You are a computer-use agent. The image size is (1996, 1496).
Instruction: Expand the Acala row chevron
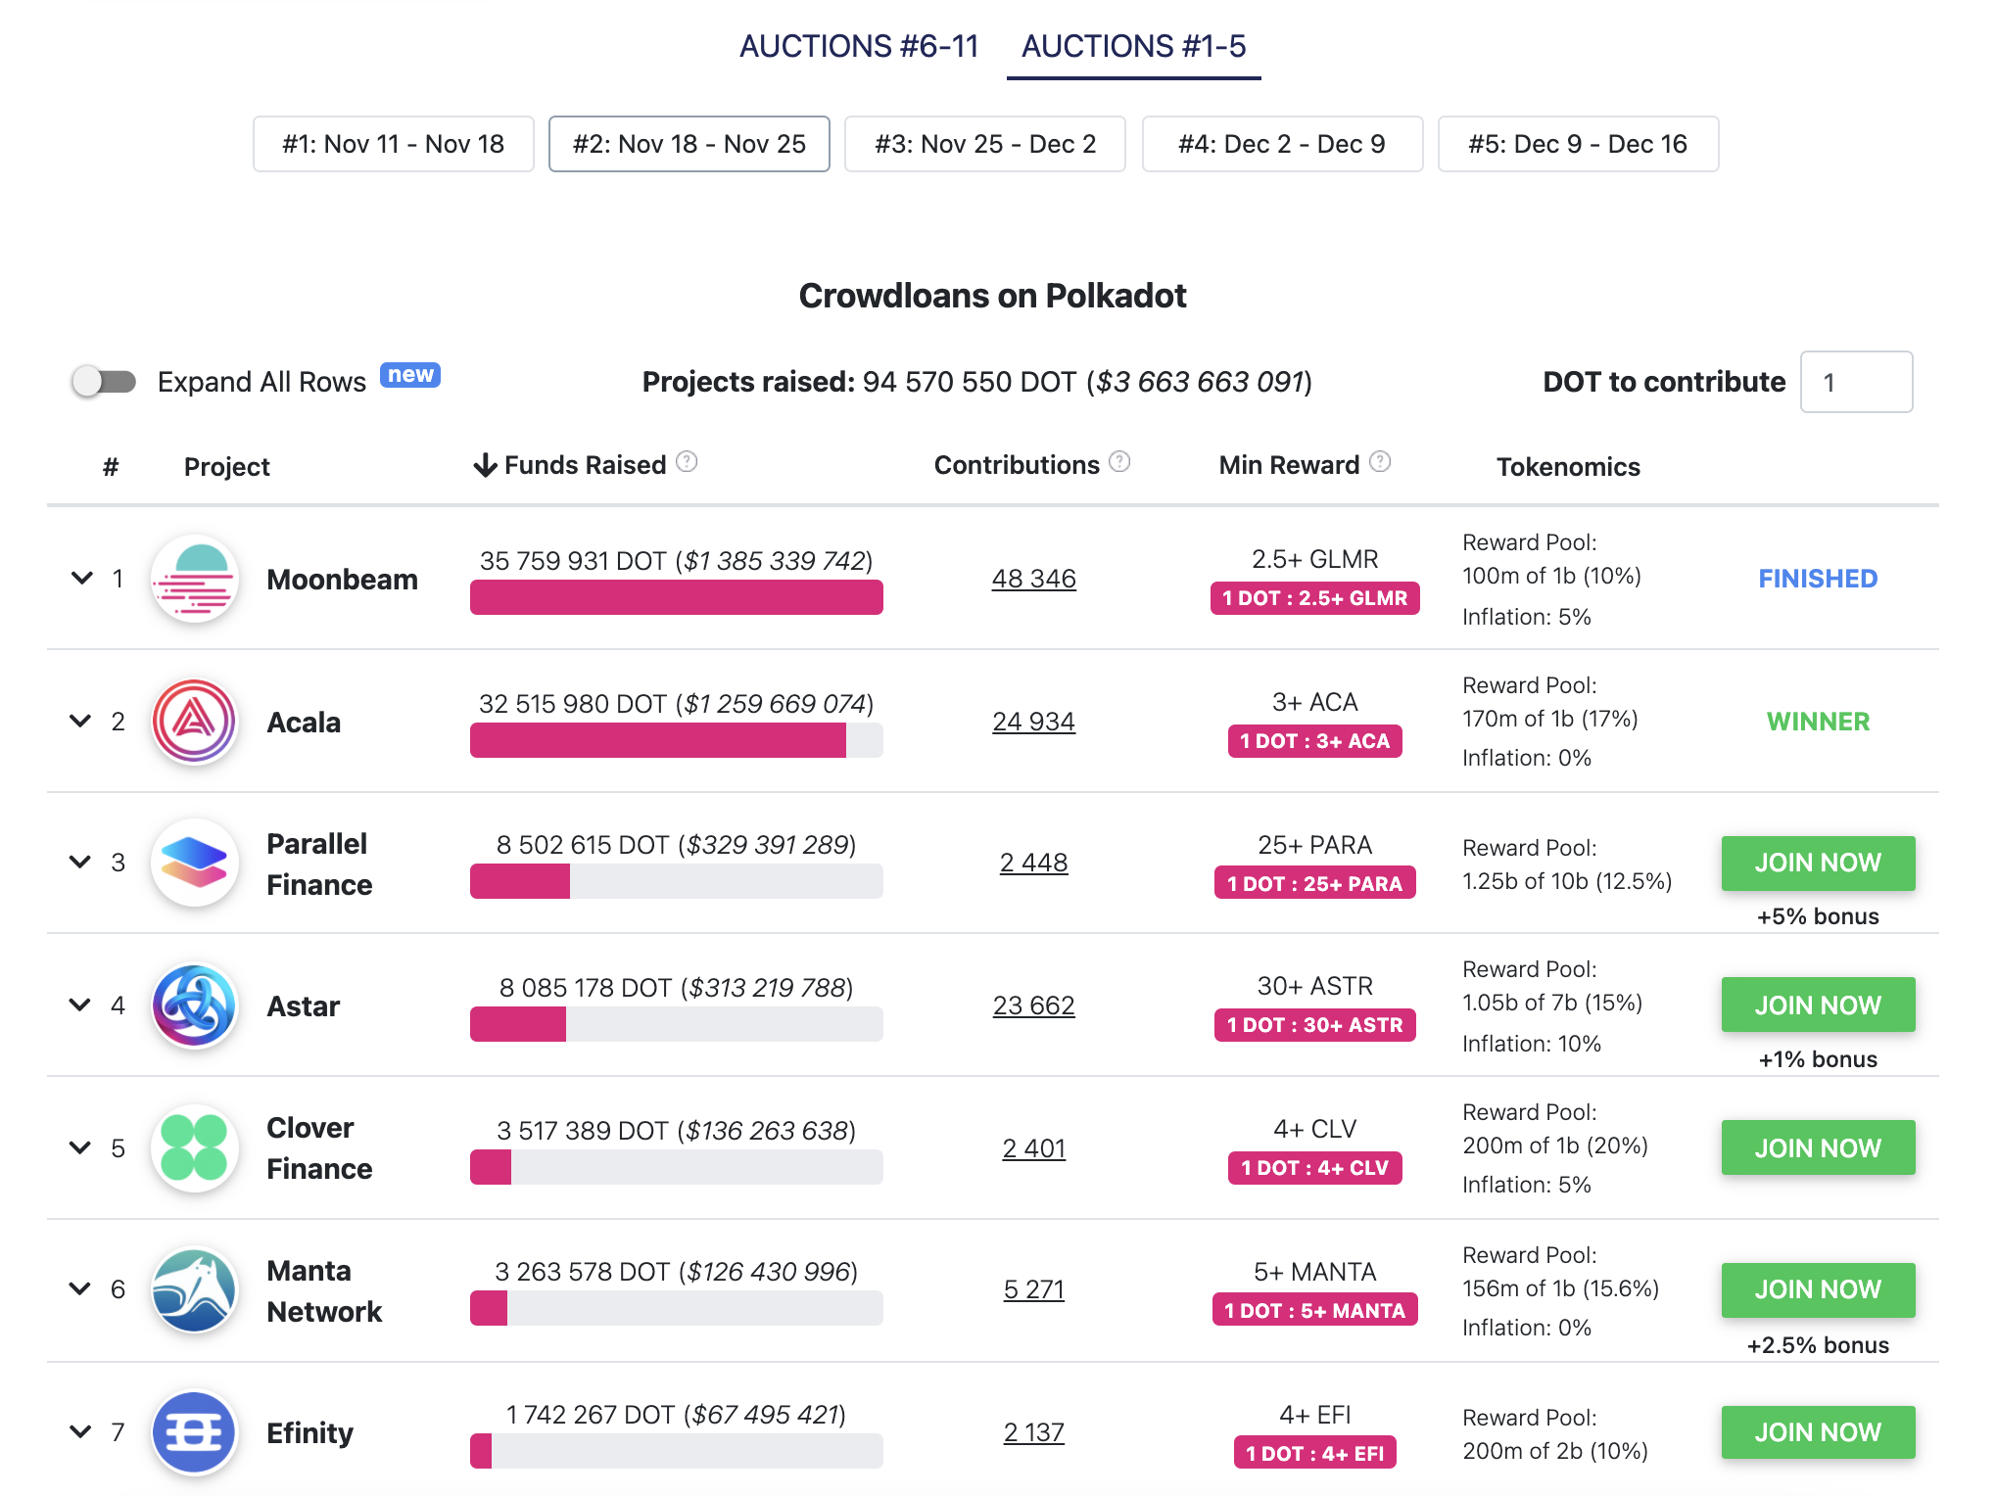(x=81, y=722)
